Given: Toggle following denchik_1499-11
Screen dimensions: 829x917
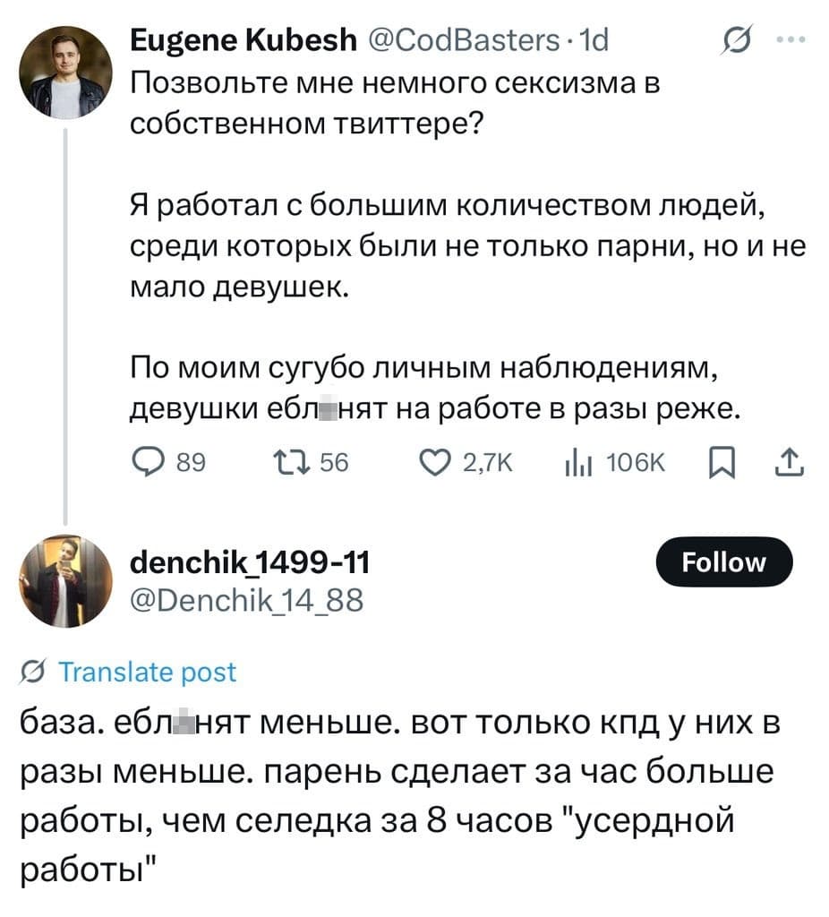Looking at the screenshot, I should point(724,561).
